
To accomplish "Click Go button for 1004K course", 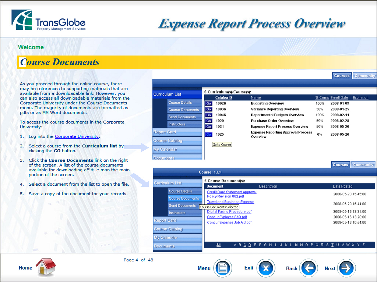I will click(209, 115).
